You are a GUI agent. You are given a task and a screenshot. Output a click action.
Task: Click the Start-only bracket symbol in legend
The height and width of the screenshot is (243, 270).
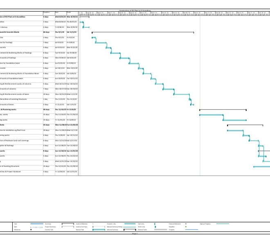click(155, 224)
